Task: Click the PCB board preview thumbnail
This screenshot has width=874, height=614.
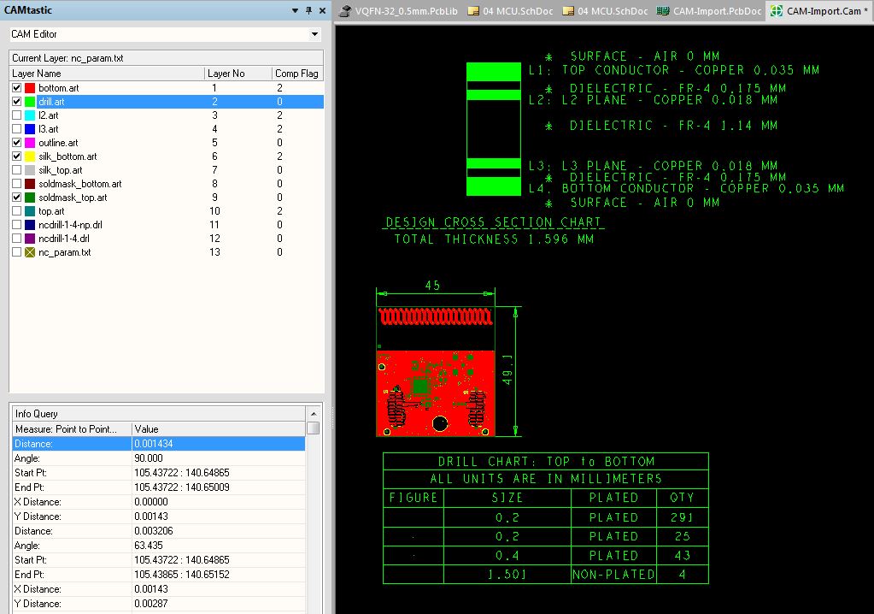Action: (436, 371)
